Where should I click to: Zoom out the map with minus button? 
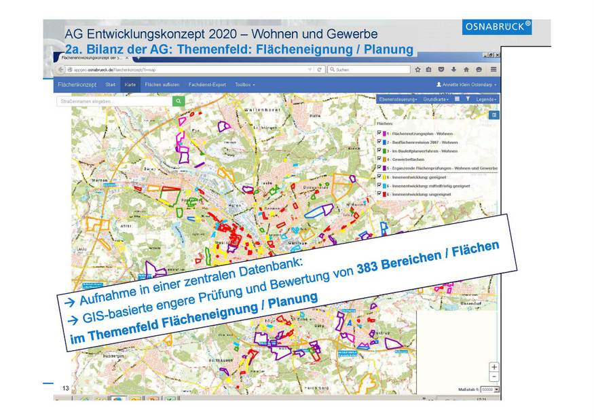click(x=494, y=377)
